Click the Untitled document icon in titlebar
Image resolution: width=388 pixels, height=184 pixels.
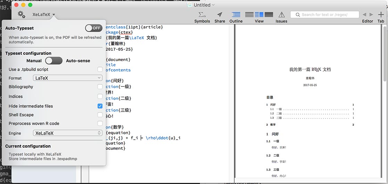point(190,5)
